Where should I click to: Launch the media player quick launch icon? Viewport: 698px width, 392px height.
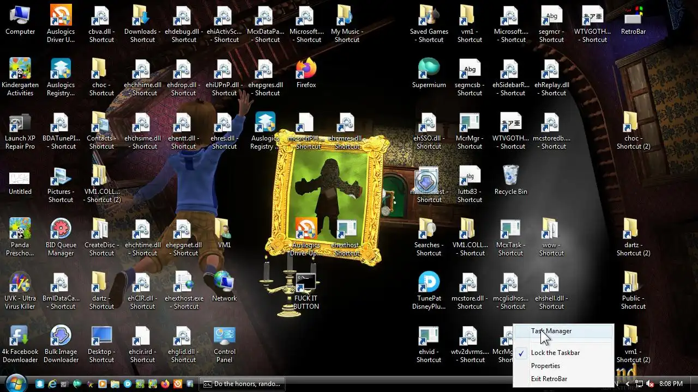coord(103,384)
